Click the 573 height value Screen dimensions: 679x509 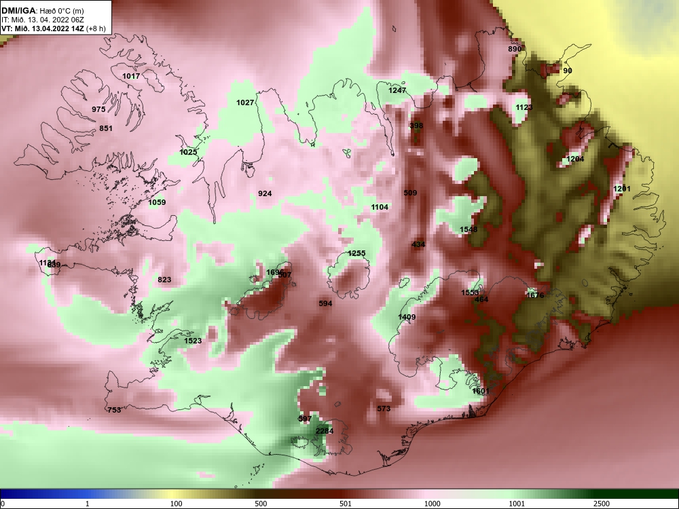point(384,409)
